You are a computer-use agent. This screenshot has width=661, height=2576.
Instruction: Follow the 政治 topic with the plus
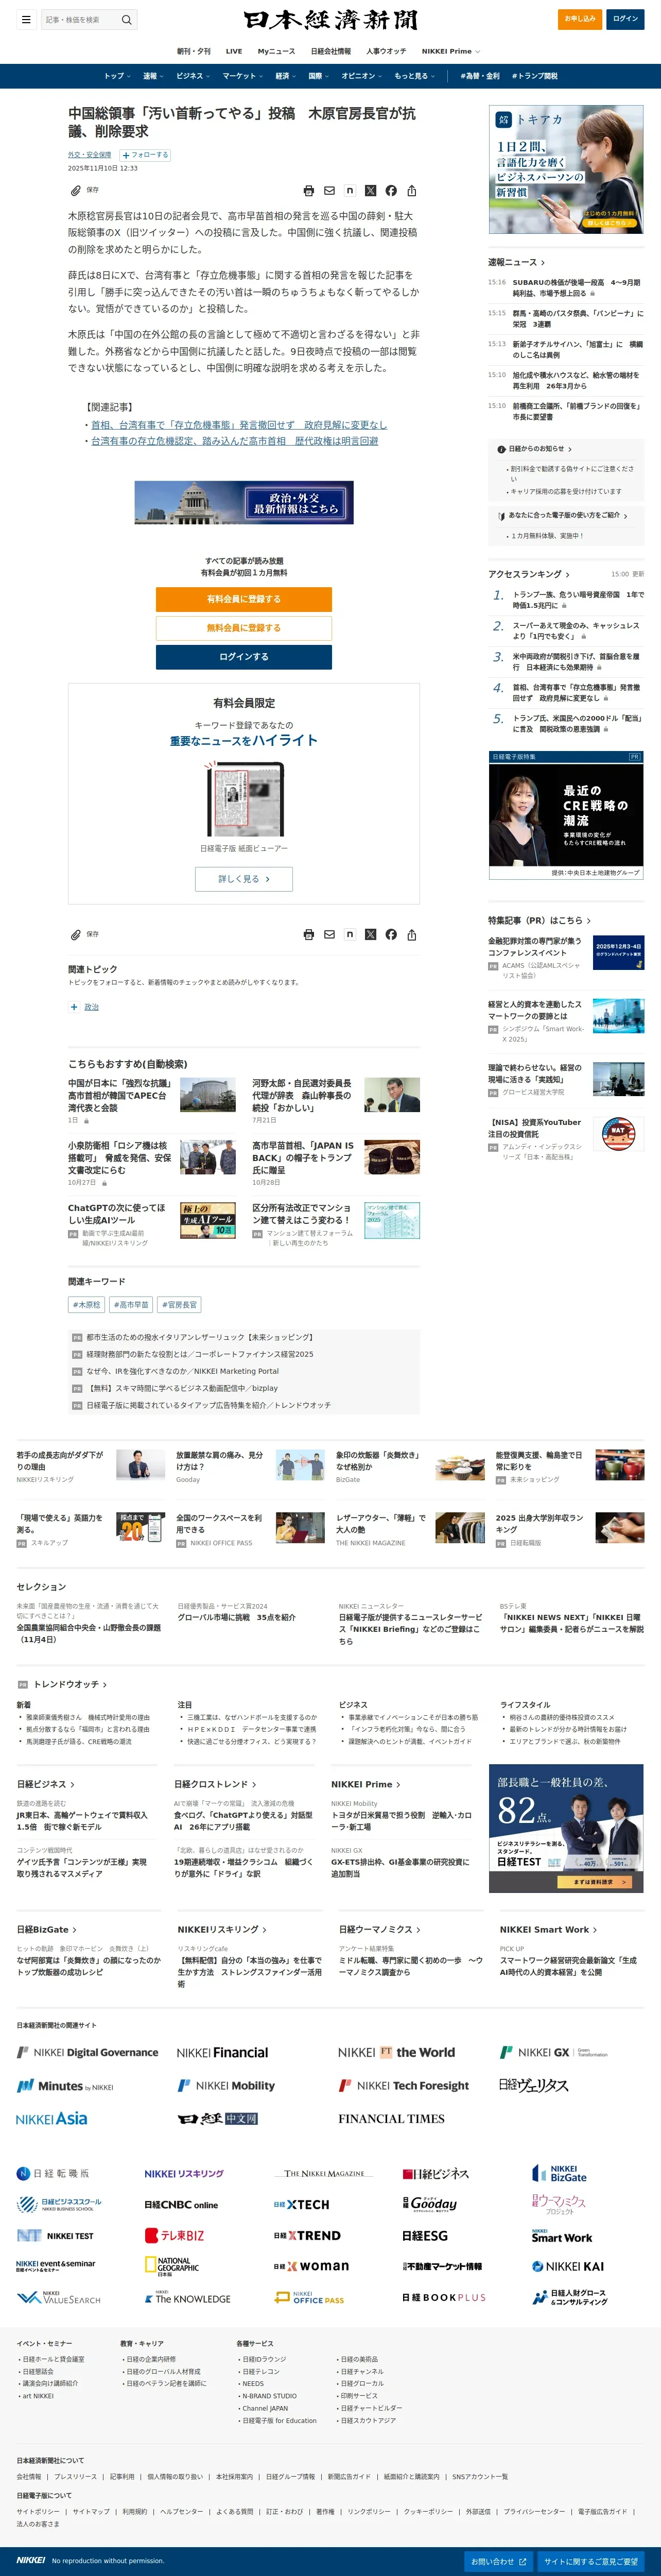[x=74, y=1007]
